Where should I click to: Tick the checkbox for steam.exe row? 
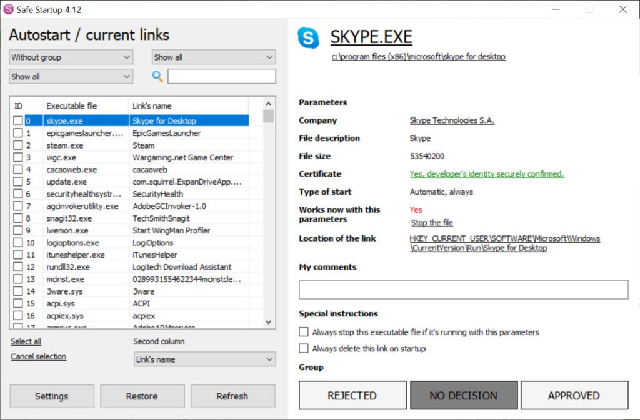tap(18, 145)
